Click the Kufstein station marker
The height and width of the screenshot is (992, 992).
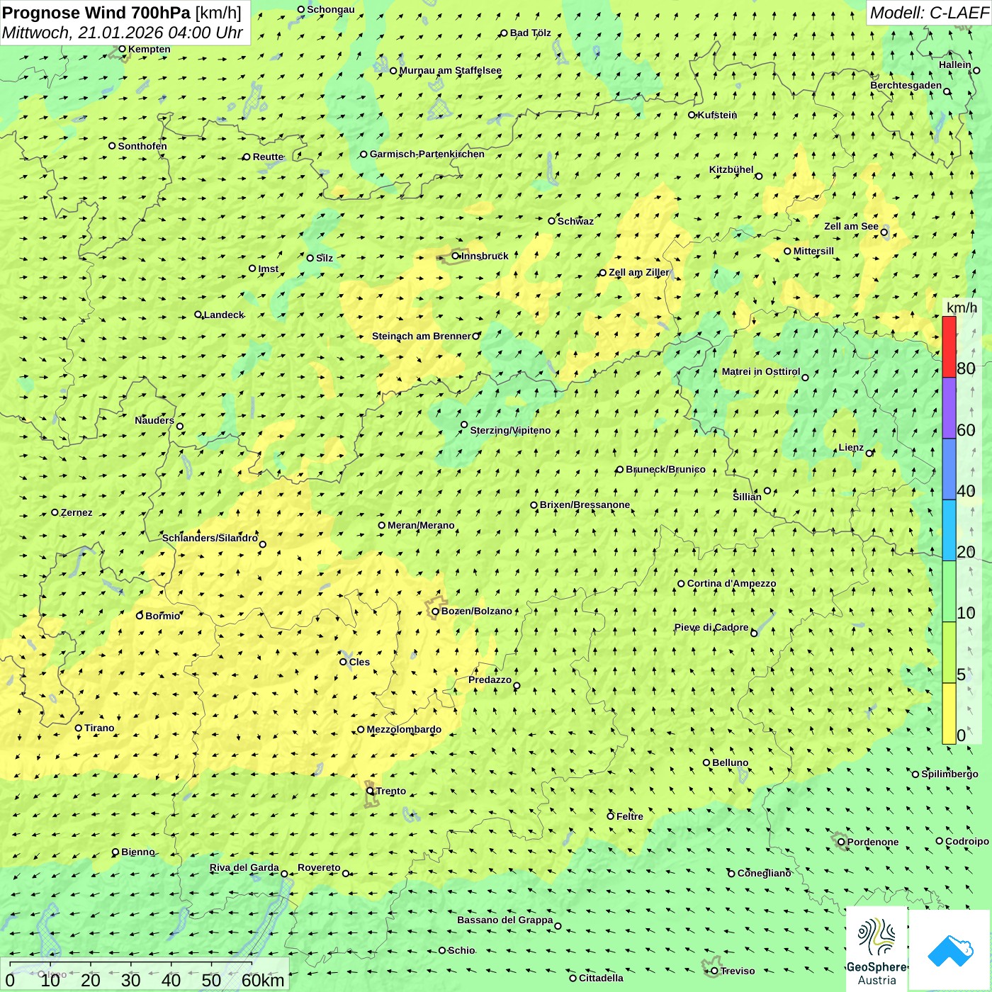coord(692,115)
